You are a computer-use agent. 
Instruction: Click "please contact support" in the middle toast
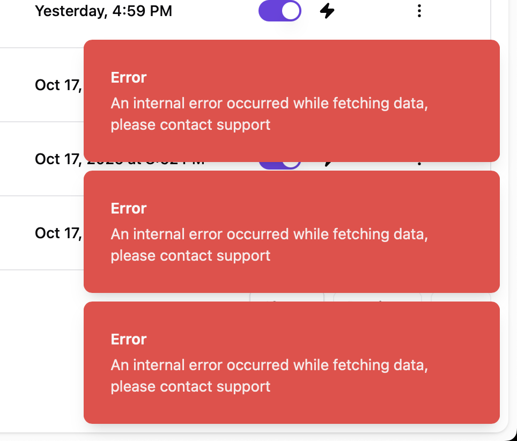point(190,256)
